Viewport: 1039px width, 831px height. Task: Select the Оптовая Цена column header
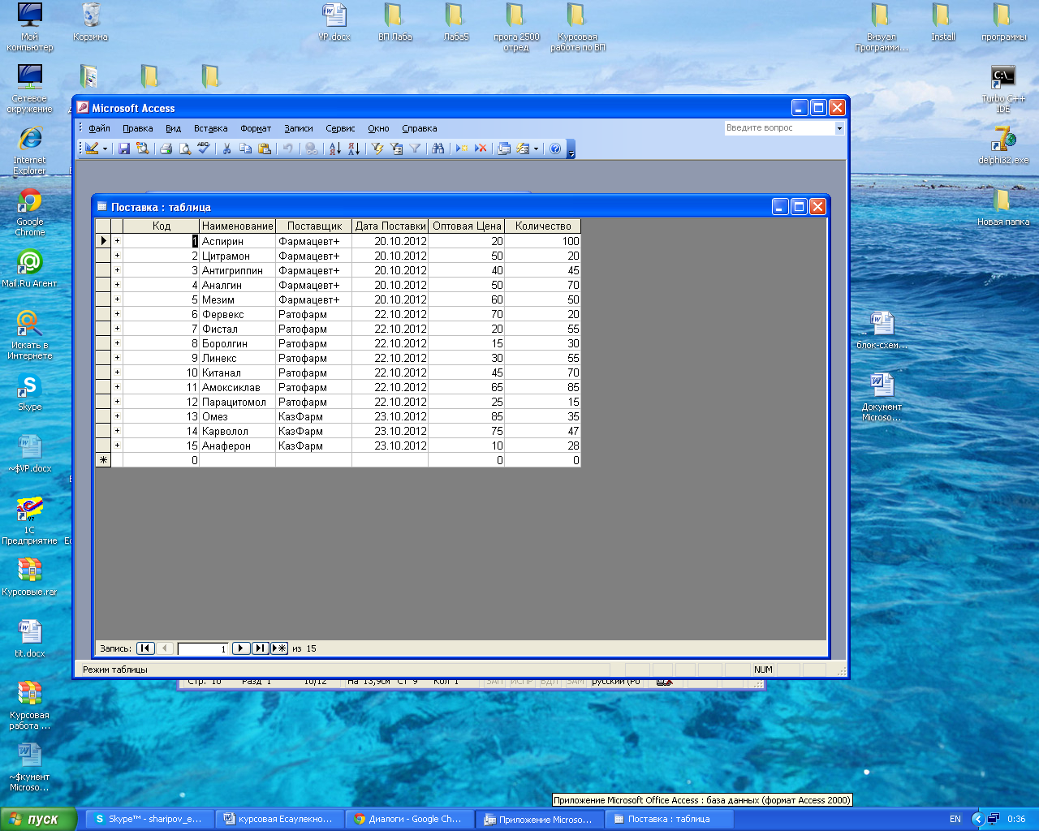click(467, 226)
